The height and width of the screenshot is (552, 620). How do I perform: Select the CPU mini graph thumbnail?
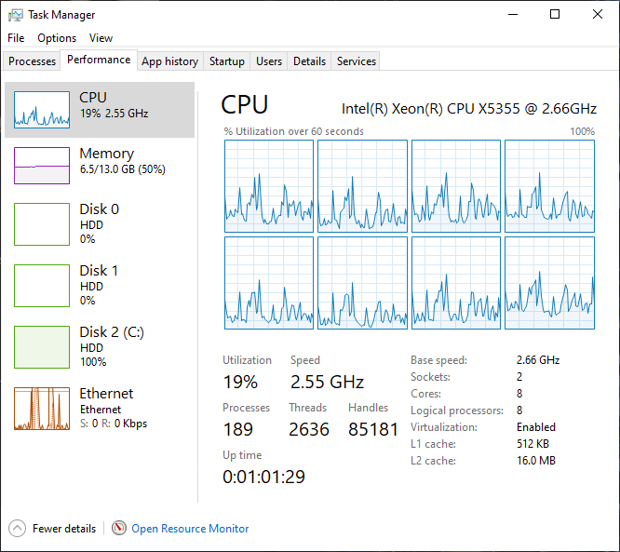point(42,110)
